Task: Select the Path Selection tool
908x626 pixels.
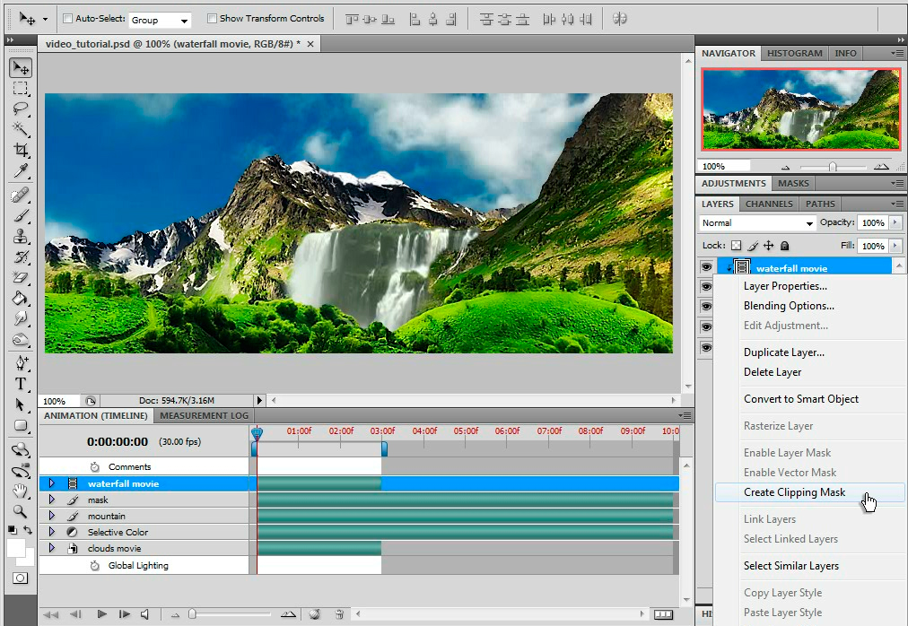Action: [x=21, y=404]
